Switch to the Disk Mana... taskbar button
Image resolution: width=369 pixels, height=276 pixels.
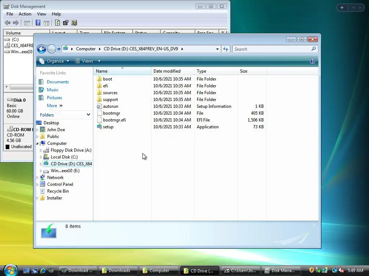tap(281, 271)
